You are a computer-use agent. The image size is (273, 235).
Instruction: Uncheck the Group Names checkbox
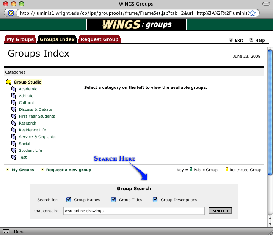69,200
